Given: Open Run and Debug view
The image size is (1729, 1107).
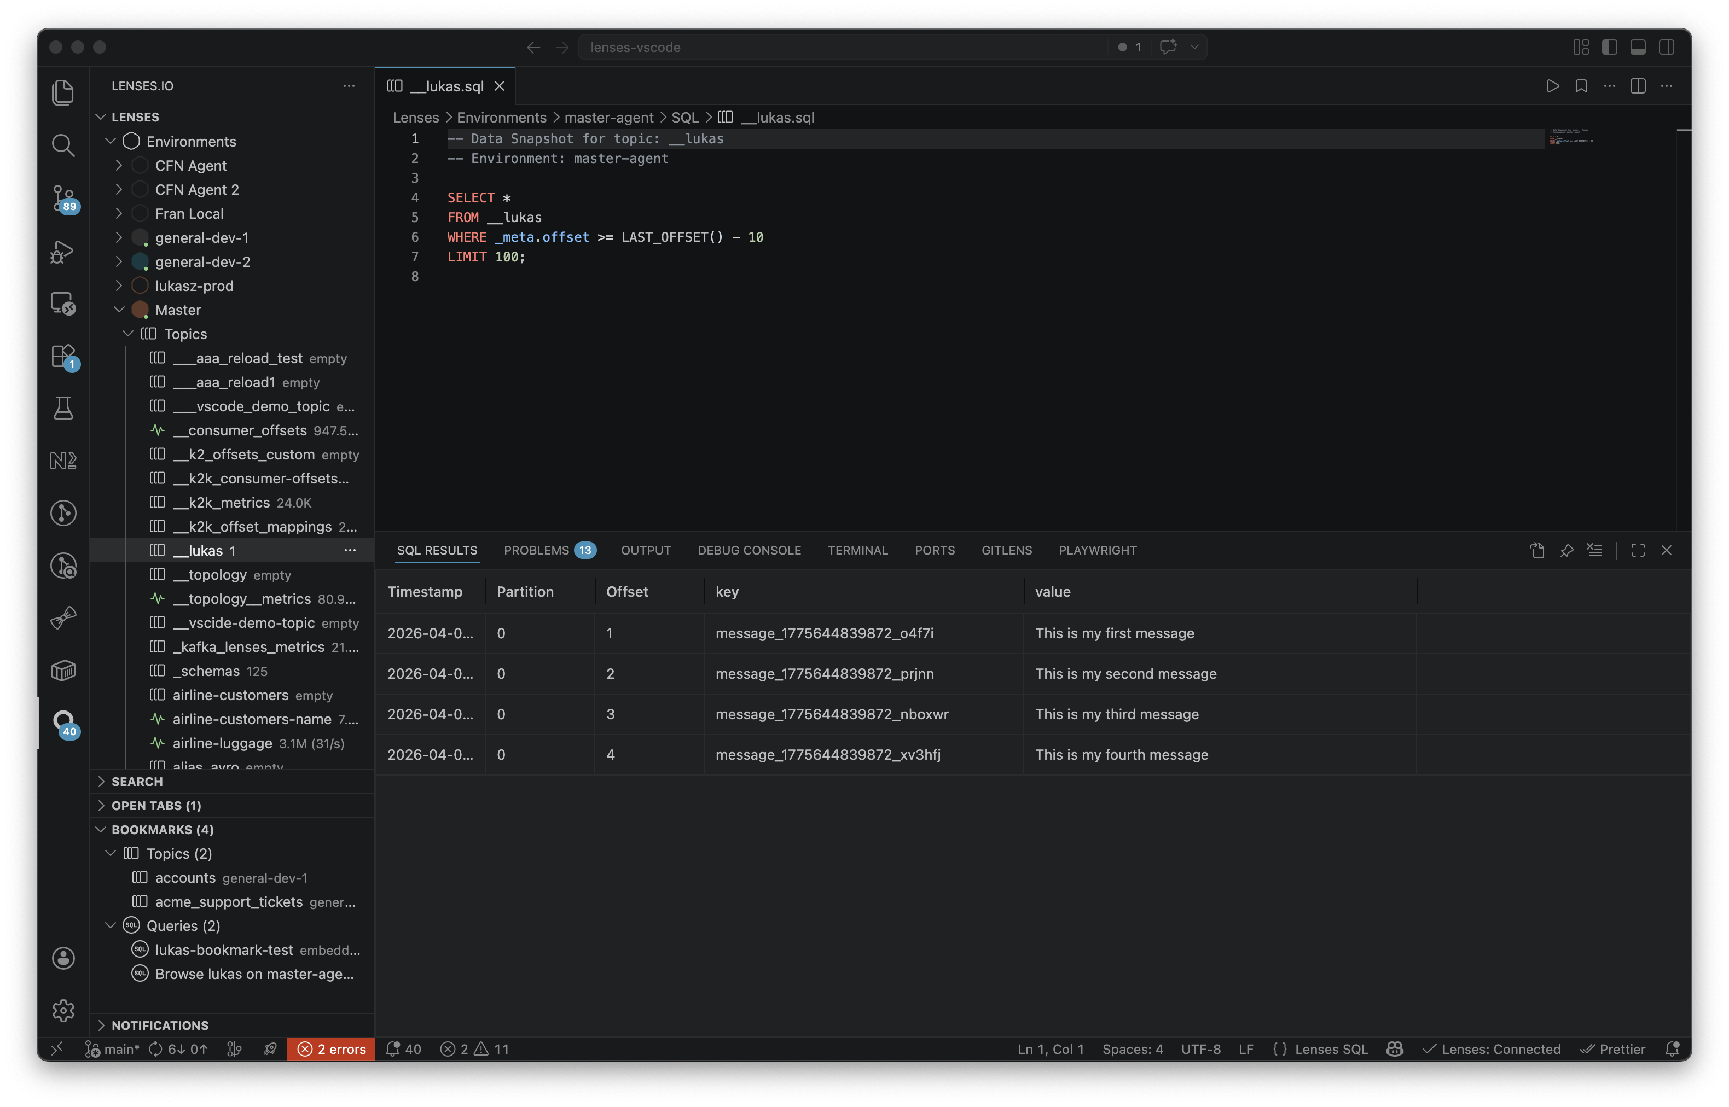Looking at the screenshot, I should 63,252.
